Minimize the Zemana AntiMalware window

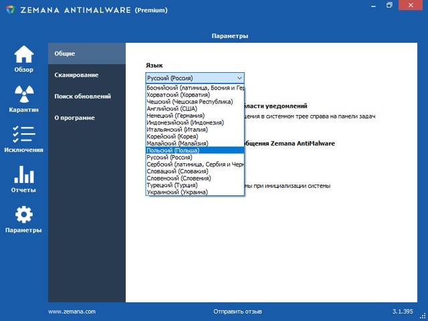372,5
